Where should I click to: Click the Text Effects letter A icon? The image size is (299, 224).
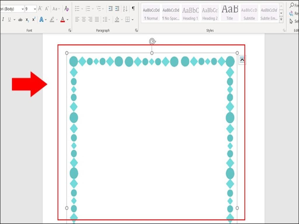(41, 20)
